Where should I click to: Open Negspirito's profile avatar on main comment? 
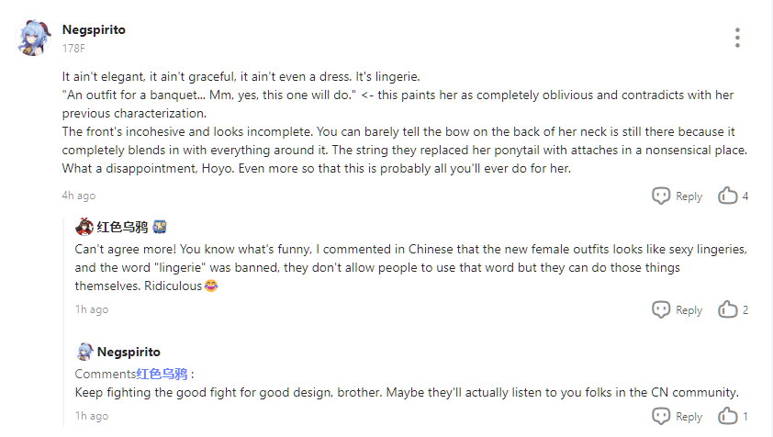(35, 38)
